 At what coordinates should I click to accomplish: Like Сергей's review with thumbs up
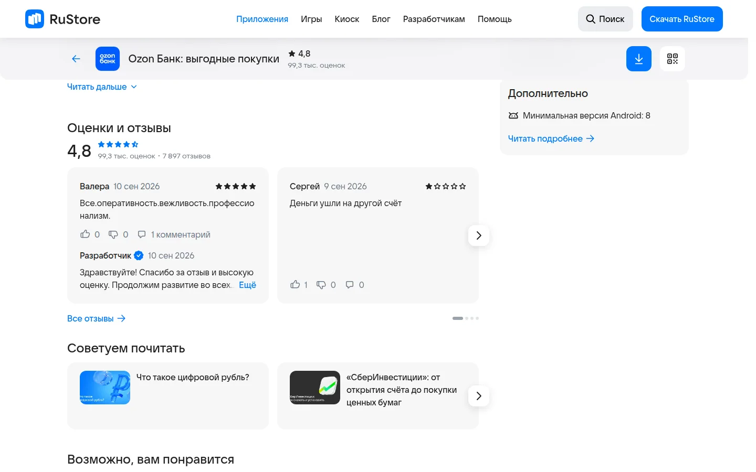pos(295,285)
